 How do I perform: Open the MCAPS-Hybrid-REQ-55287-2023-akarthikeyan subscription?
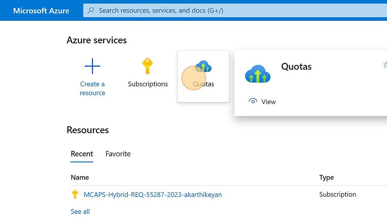tap(153, 195)
